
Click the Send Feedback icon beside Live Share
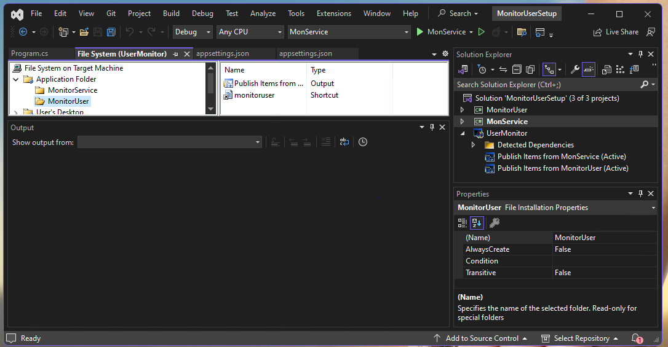tap(651, 32)
